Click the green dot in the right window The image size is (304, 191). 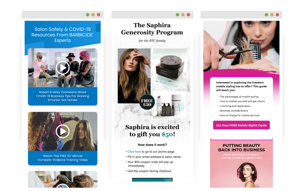(266, 15)
